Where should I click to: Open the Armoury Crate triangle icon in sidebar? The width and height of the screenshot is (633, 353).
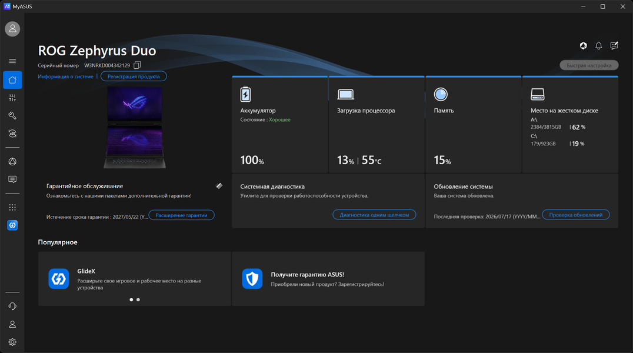[12, 162]
